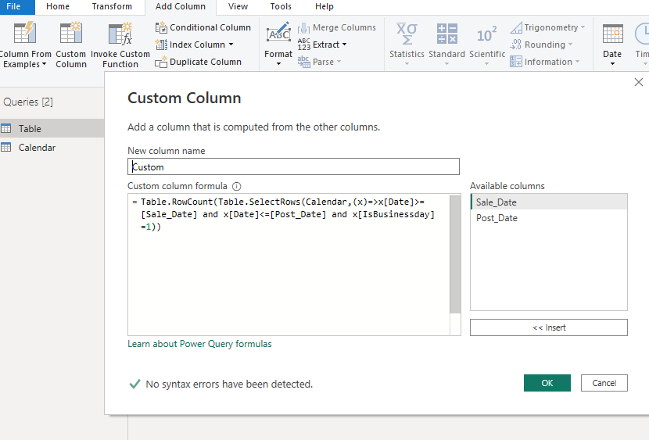The image size is (649, 440).
Task: Click the Extract icon
Action: pyautogui.click(x=304, y=45)
